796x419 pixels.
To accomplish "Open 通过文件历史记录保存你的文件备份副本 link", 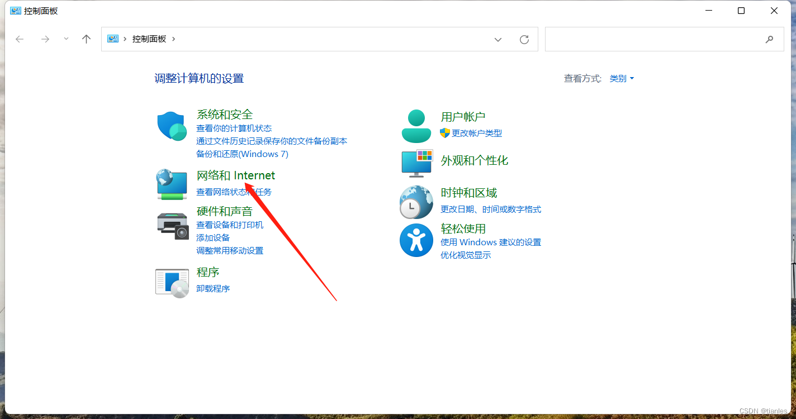I will [272, 141].
